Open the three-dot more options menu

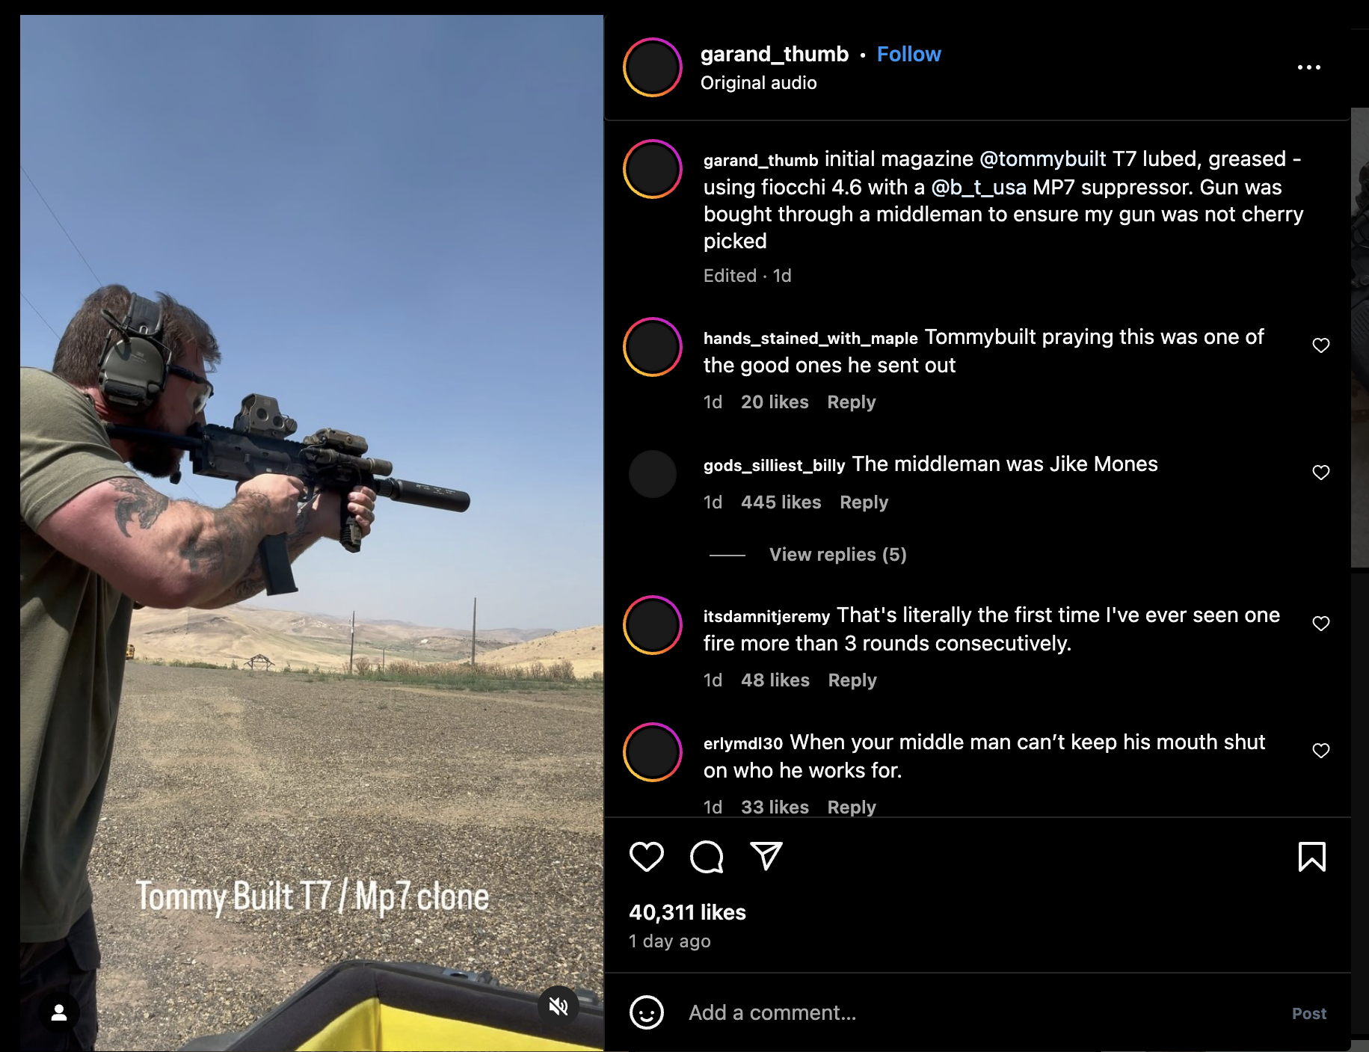click(x=1308, y=67)
